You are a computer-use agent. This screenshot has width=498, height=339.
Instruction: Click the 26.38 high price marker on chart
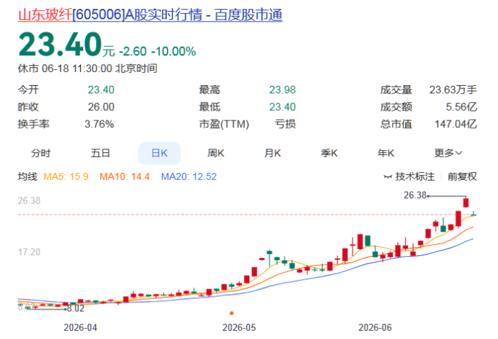click(x=415, y=195)
